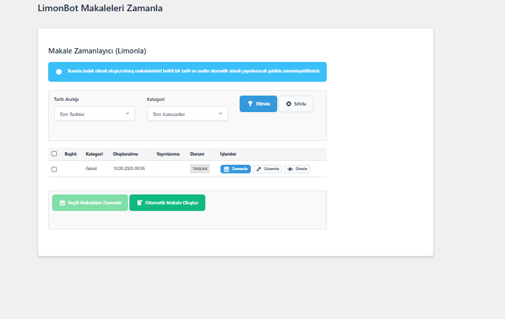Screen dimensions: 505x319
Task: Click the Genel category cell
Action: (x=91, y=169)
